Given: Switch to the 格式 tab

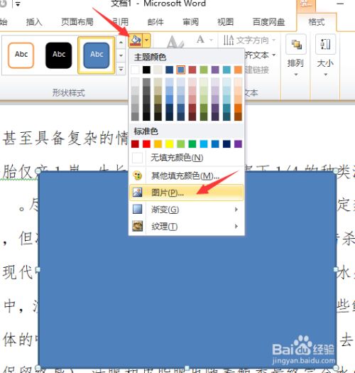Looking at the screenshot, I should (x=317, y=22).
